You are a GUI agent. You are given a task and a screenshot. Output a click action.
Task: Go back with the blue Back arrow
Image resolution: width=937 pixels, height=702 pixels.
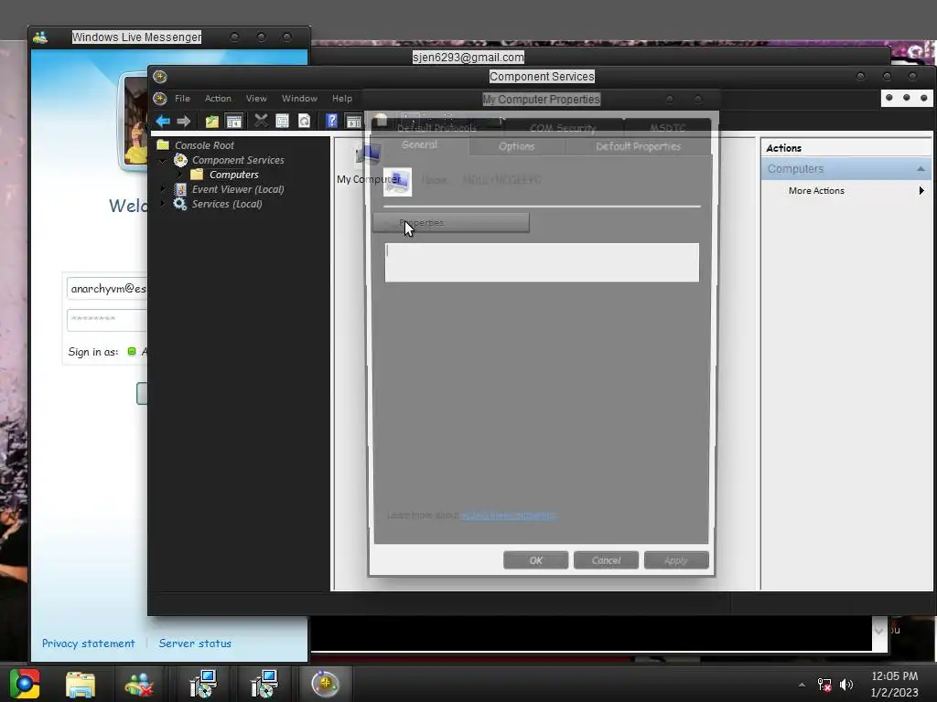[163, 122]
